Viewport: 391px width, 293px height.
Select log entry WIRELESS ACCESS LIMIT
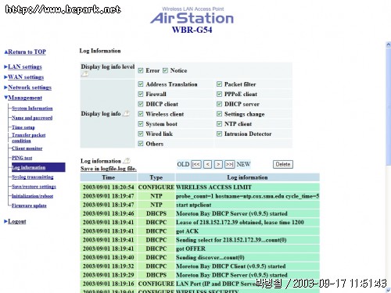click(213, 188)
